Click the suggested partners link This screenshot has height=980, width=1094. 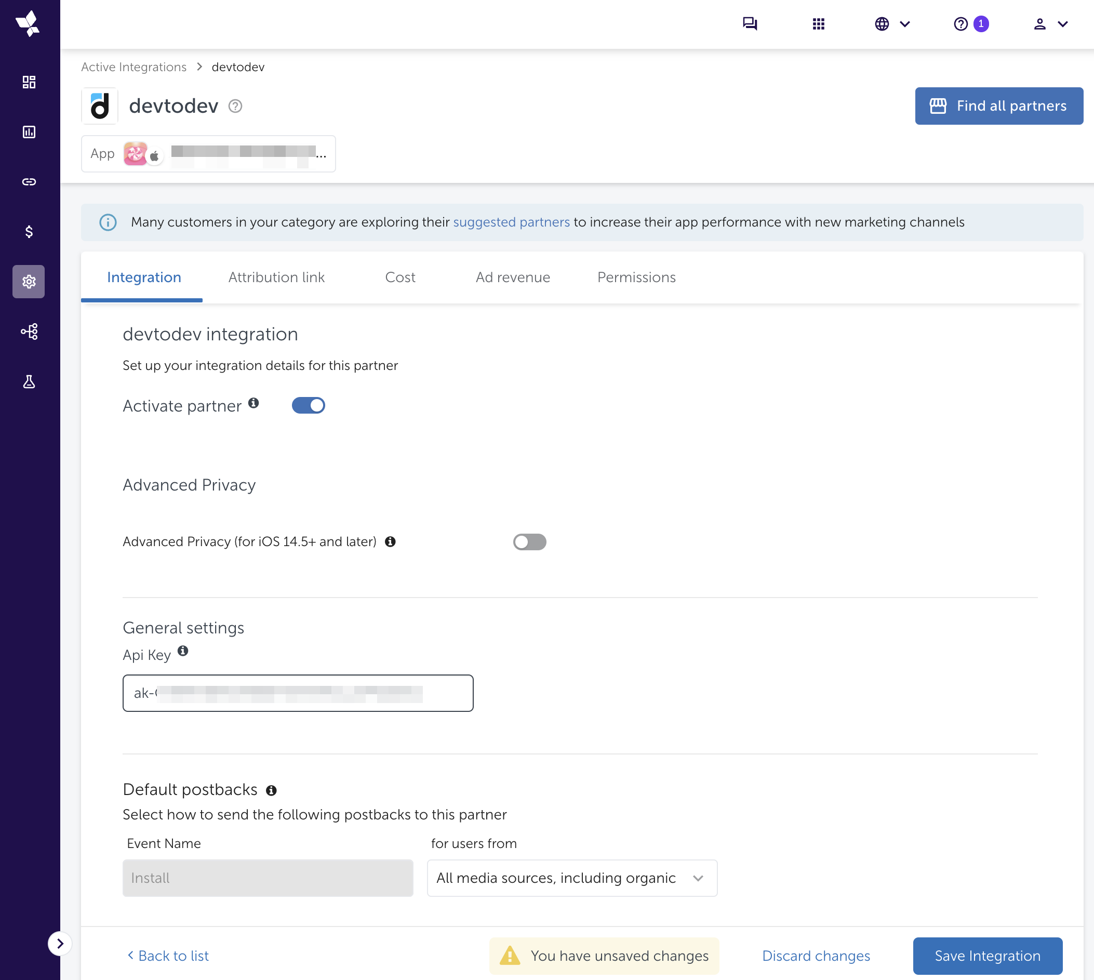pyautogui.click(x=511, y=222)
